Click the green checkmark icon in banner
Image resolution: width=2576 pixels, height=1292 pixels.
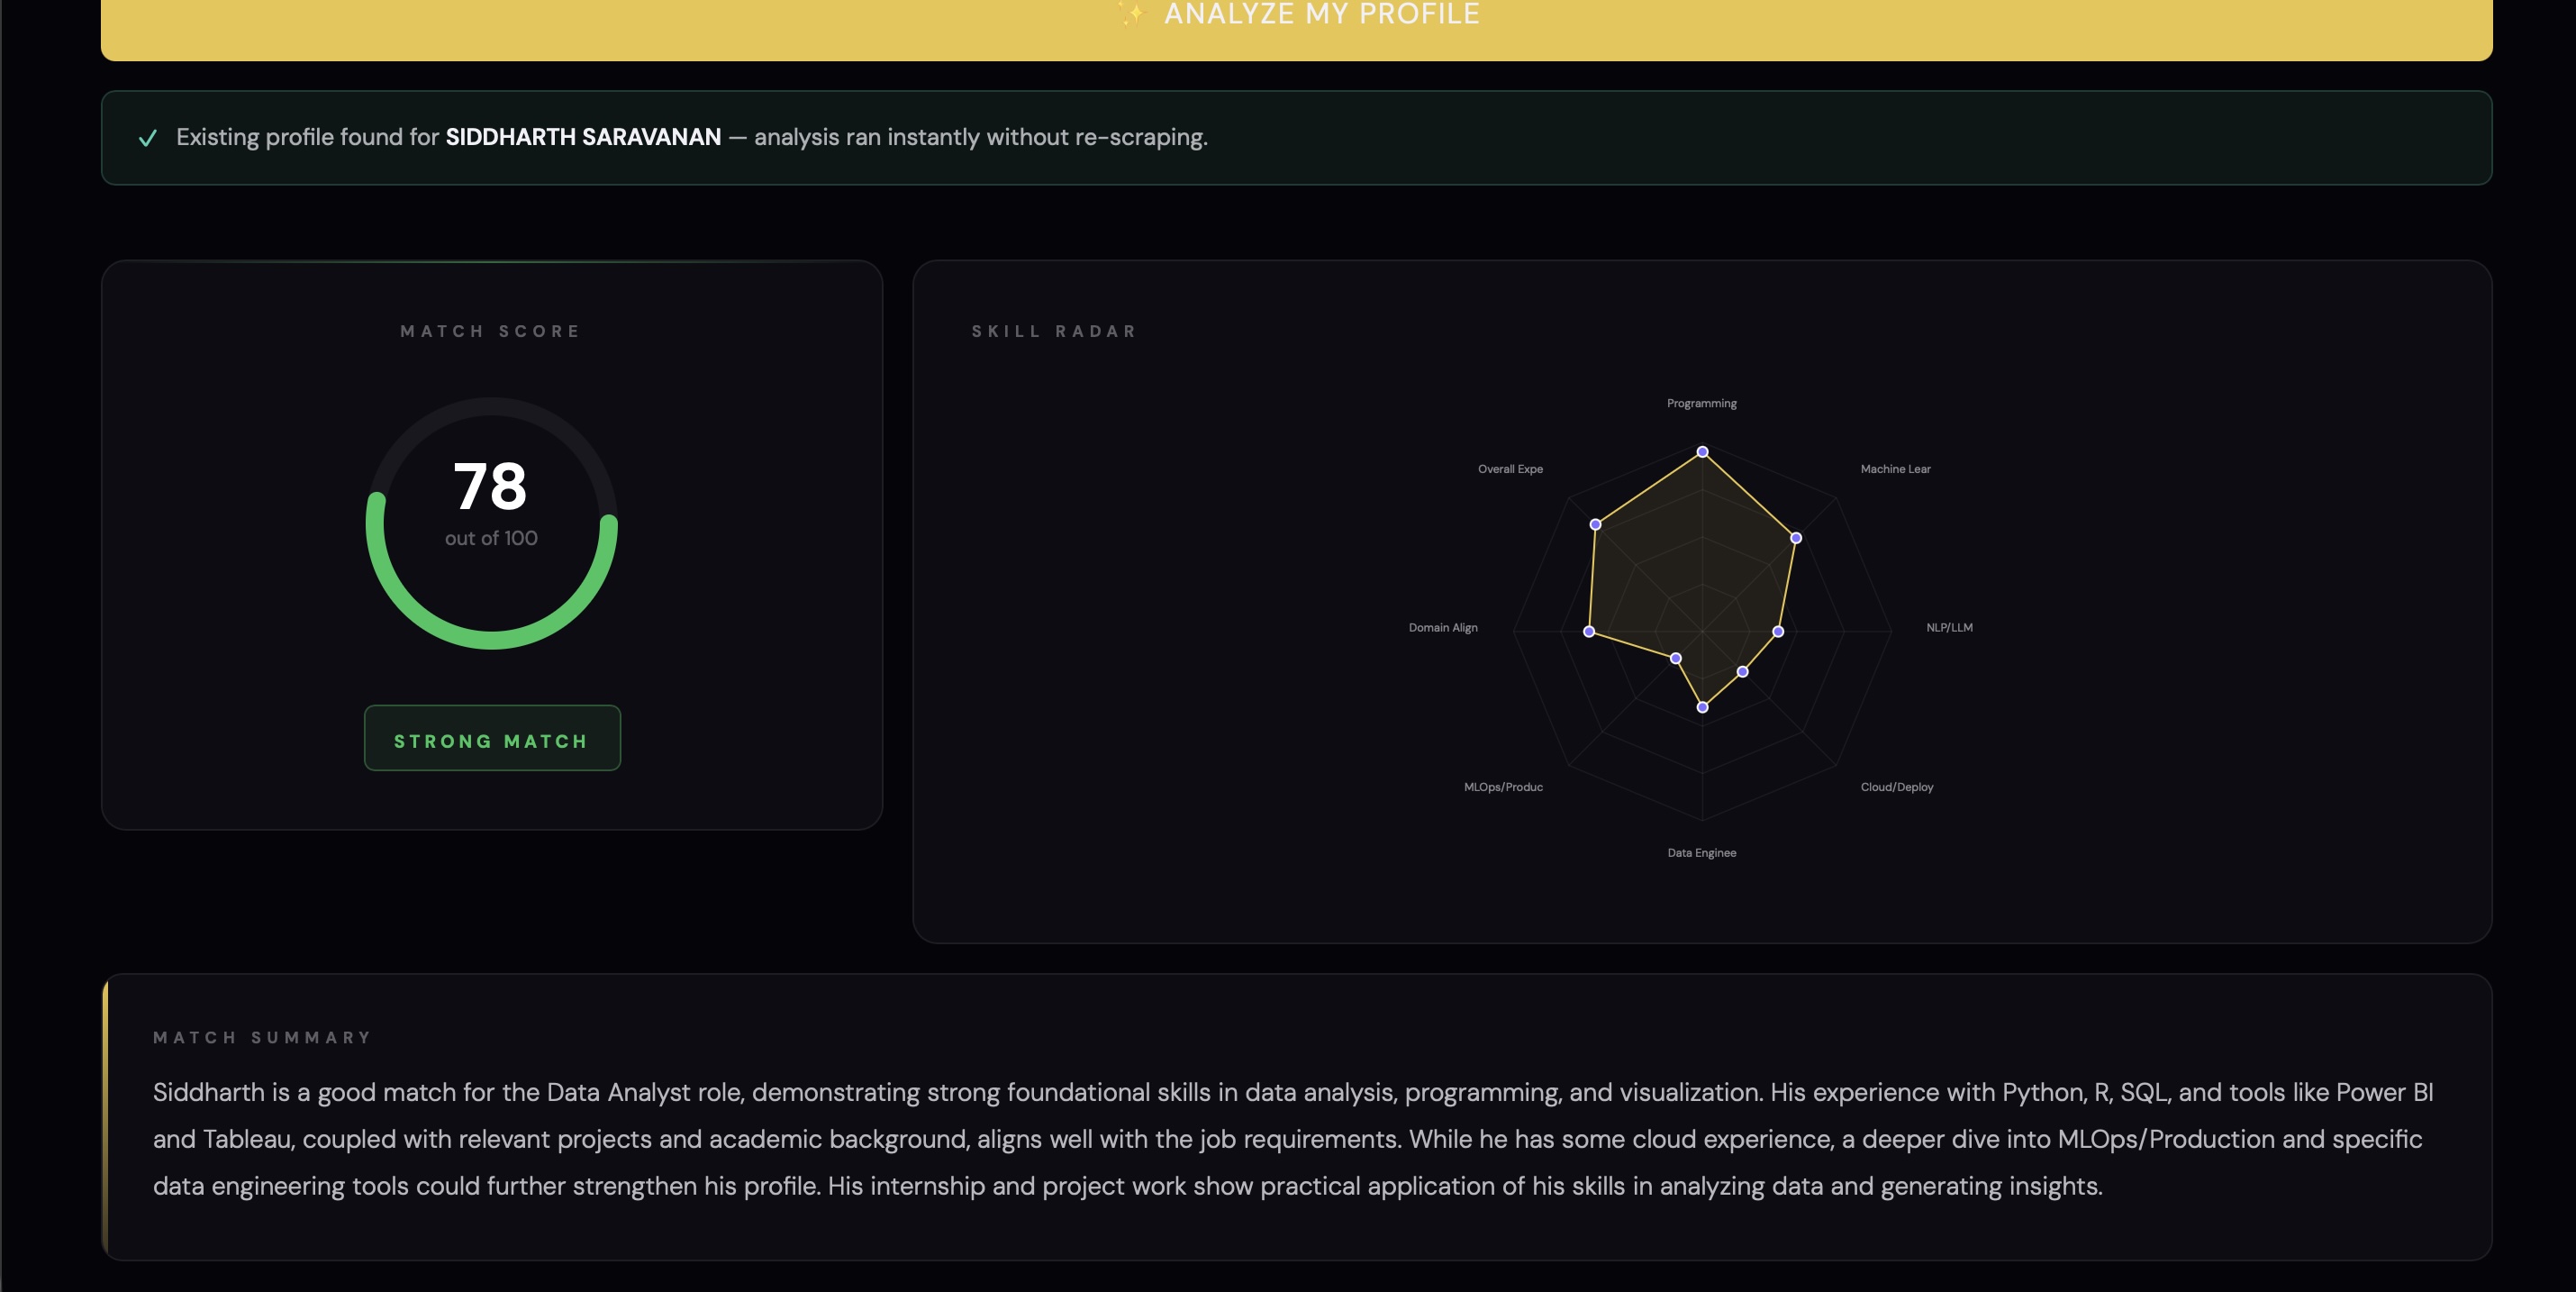pyautogui.click(x=148, y=138)
